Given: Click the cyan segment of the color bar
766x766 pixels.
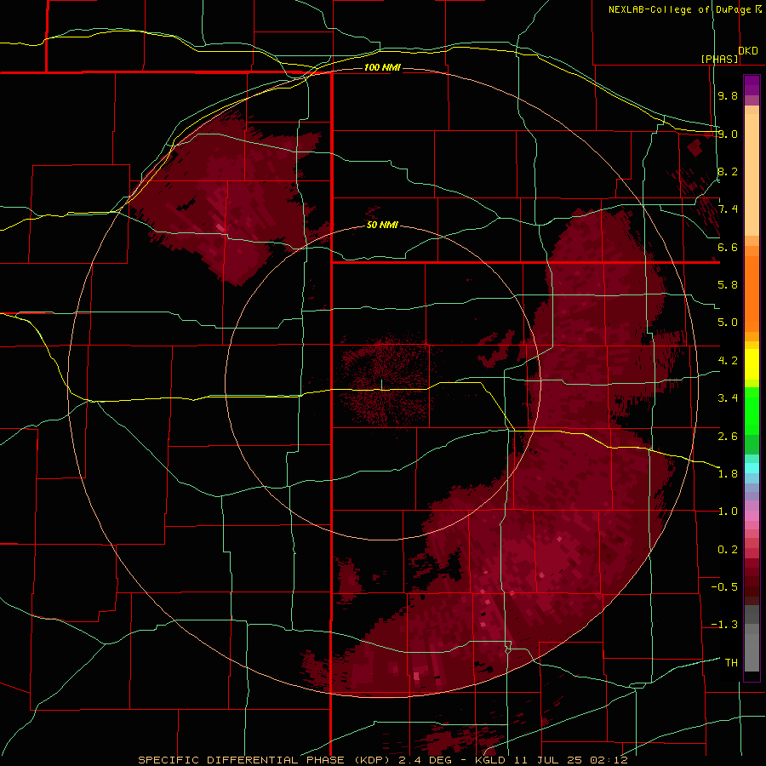Looking at the screenshot, I should pyautogui.click(x=752, y=468).
